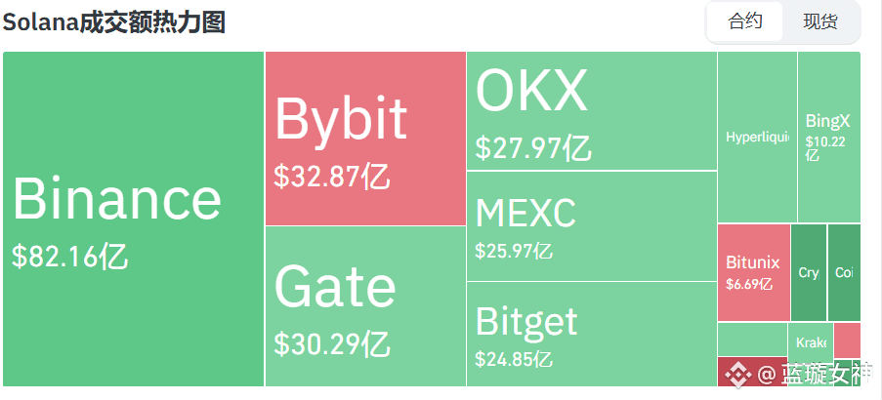Screen dimensions: 882x400
Task: Click the Solana成交额热力图 title
Action: 114,22
